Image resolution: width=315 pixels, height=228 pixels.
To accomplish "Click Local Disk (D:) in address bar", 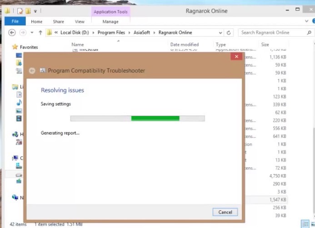I will pos(75,33).
